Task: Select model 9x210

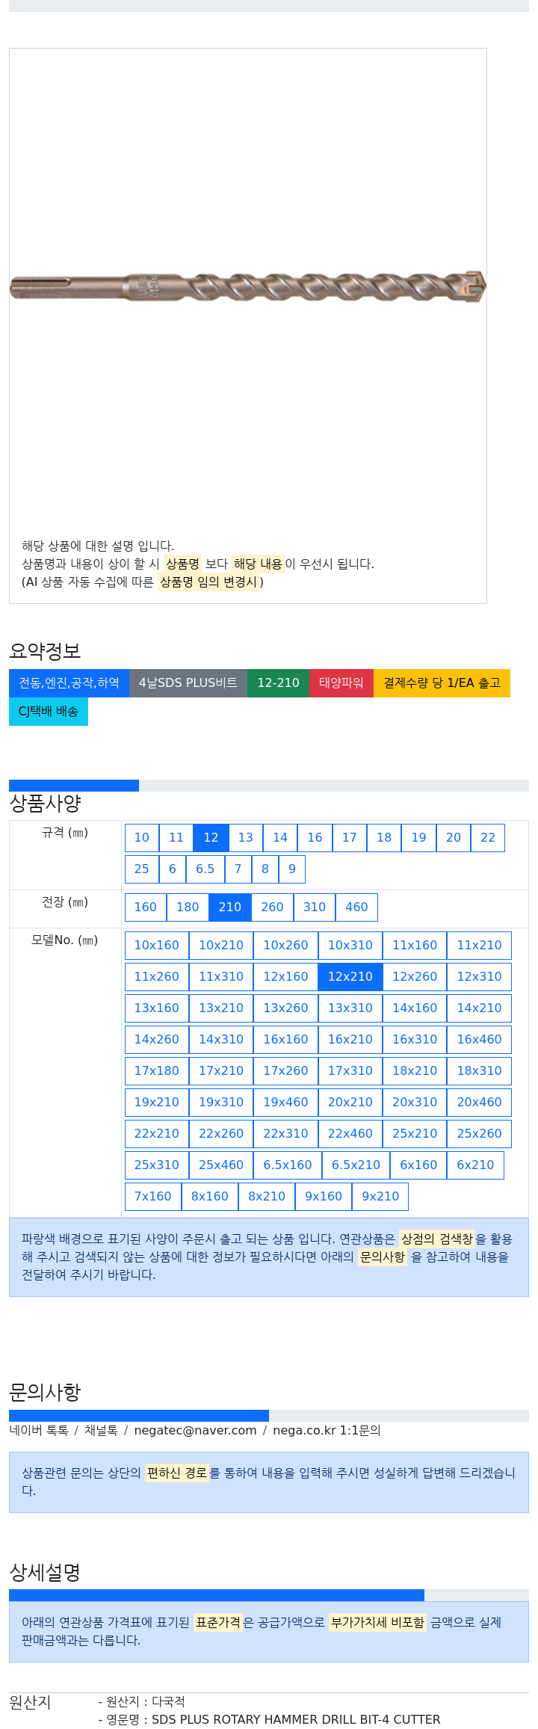Action: coord(380,1197)
